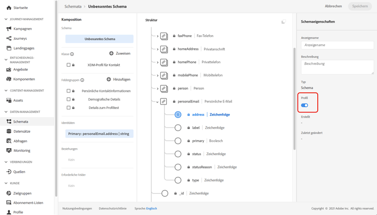377x215 pixels.
Task: Click the Journeys sidebar icon
Action: [x=9, y=38]
